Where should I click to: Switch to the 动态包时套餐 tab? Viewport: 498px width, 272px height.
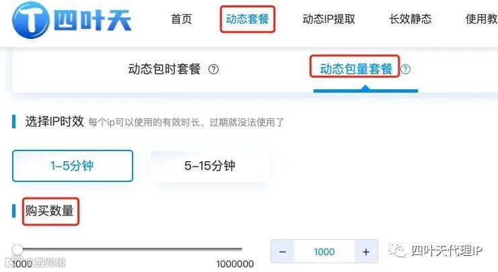click(164, 69)
